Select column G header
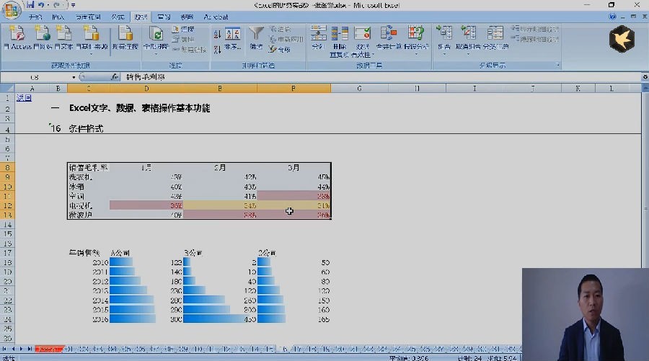 (359, 88)
